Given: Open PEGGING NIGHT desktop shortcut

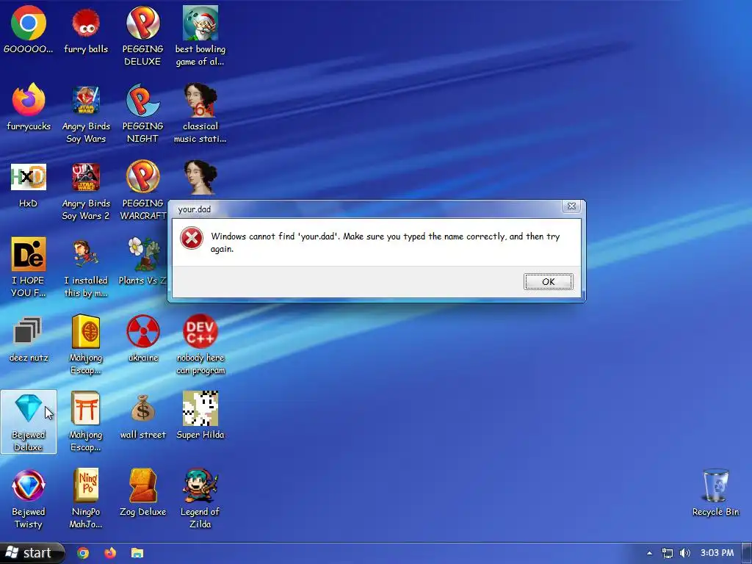Looking at the screenshot, I should (142, 114).
